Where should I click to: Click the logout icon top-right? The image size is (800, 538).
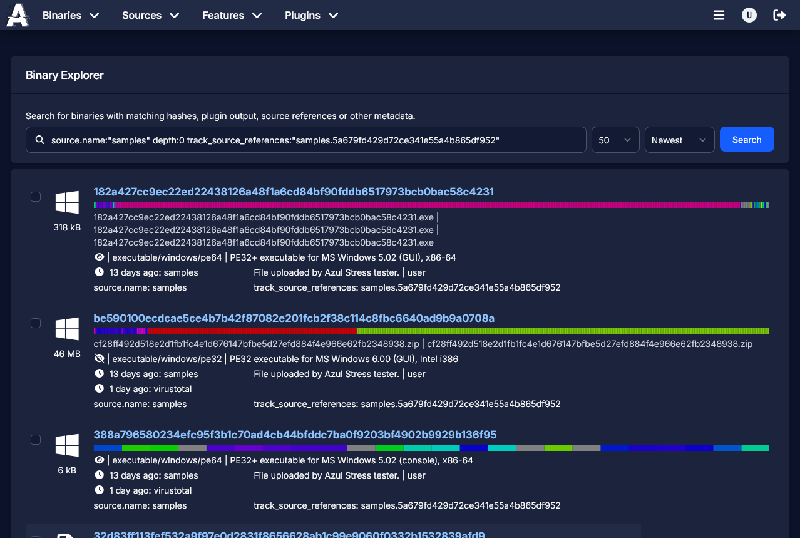tap(779, 14)
